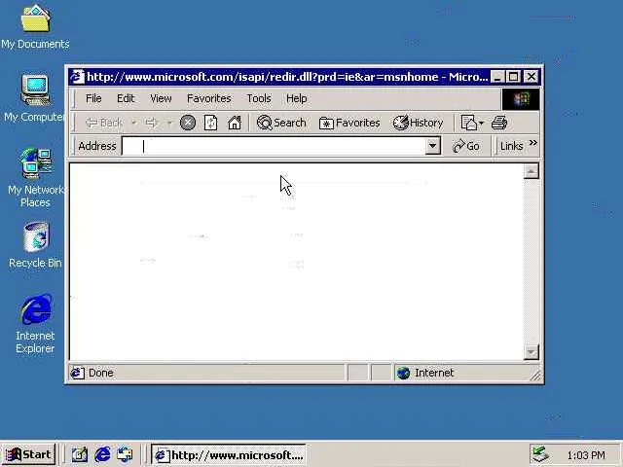Select the My Computer desktop icon
Viewport: 623px width, 467px height.
coord(35,98)
